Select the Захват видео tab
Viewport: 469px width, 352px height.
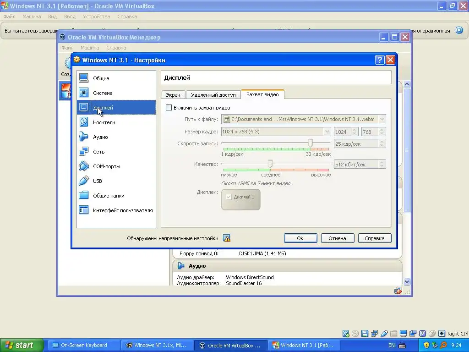pos(262,94)
